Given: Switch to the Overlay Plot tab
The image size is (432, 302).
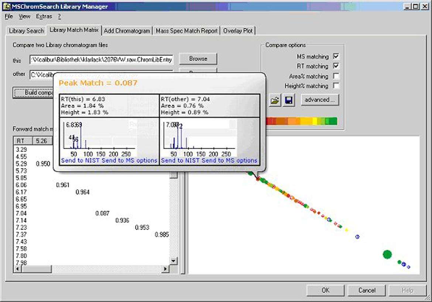Looking at the screenshot, I should (238, 31).
